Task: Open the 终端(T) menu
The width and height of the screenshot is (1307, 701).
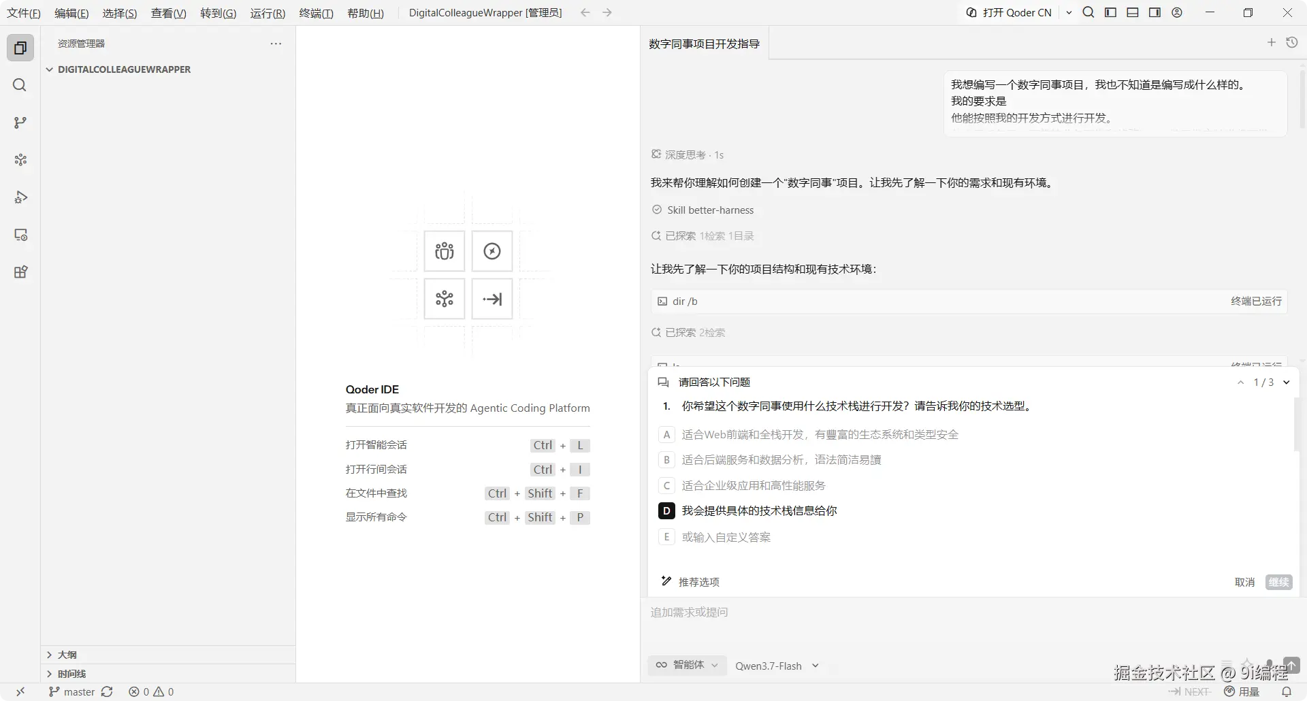Action: [317, 13]
